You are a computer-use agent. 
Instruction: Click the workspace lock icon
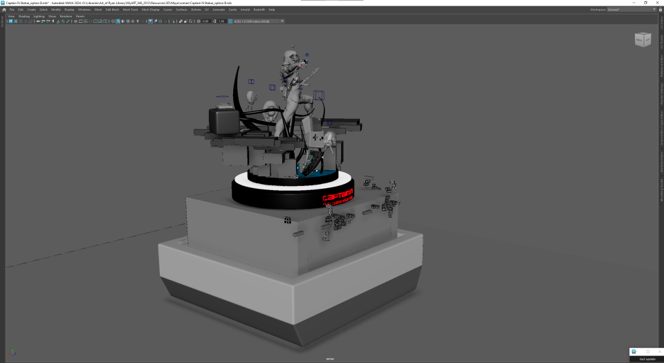click(x=660, y=9)
